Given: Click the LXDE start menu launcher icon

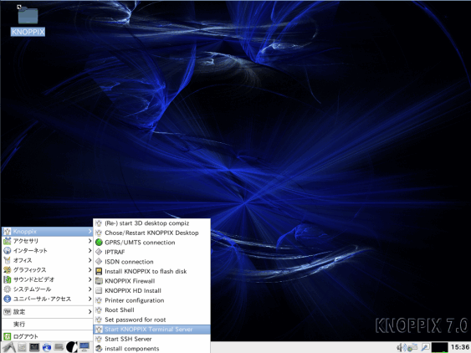Looking at the screenshot, I should click(x=8, y=347).
